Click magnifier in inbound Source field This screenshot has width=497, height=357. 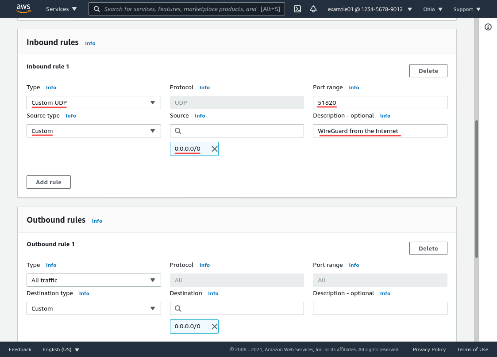pos(178,131)
